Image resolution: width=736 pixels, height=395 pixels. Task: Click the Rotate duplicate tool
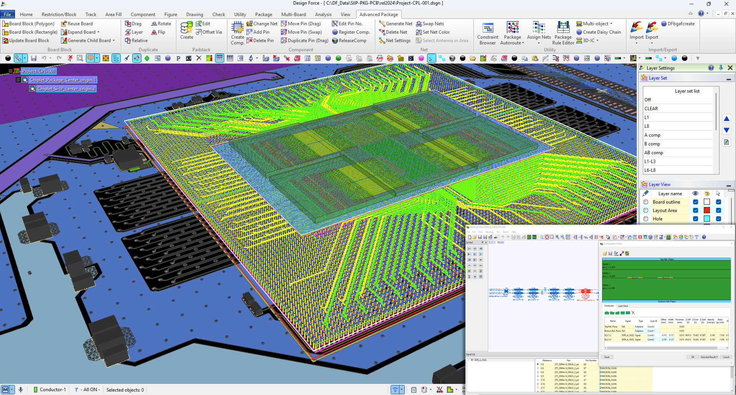click(x=161, y=24)
